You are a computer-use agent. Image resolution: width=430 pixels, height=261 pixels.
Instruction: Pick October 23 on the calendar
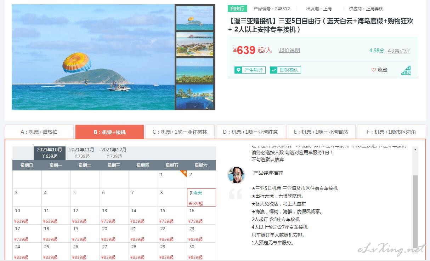click(x=201, y=233)
